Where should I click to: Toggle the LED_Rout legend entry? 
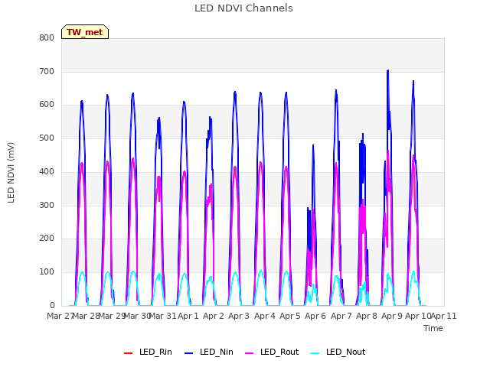[272, 352]
